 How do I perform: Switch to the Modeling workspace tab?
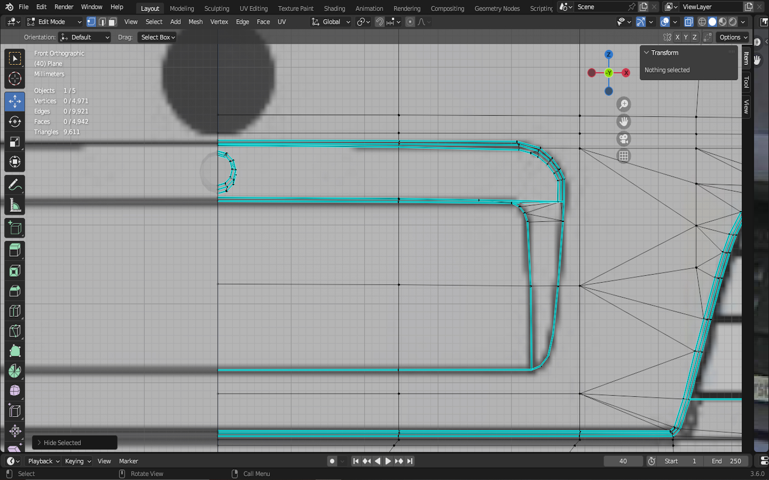click(182, 9)
